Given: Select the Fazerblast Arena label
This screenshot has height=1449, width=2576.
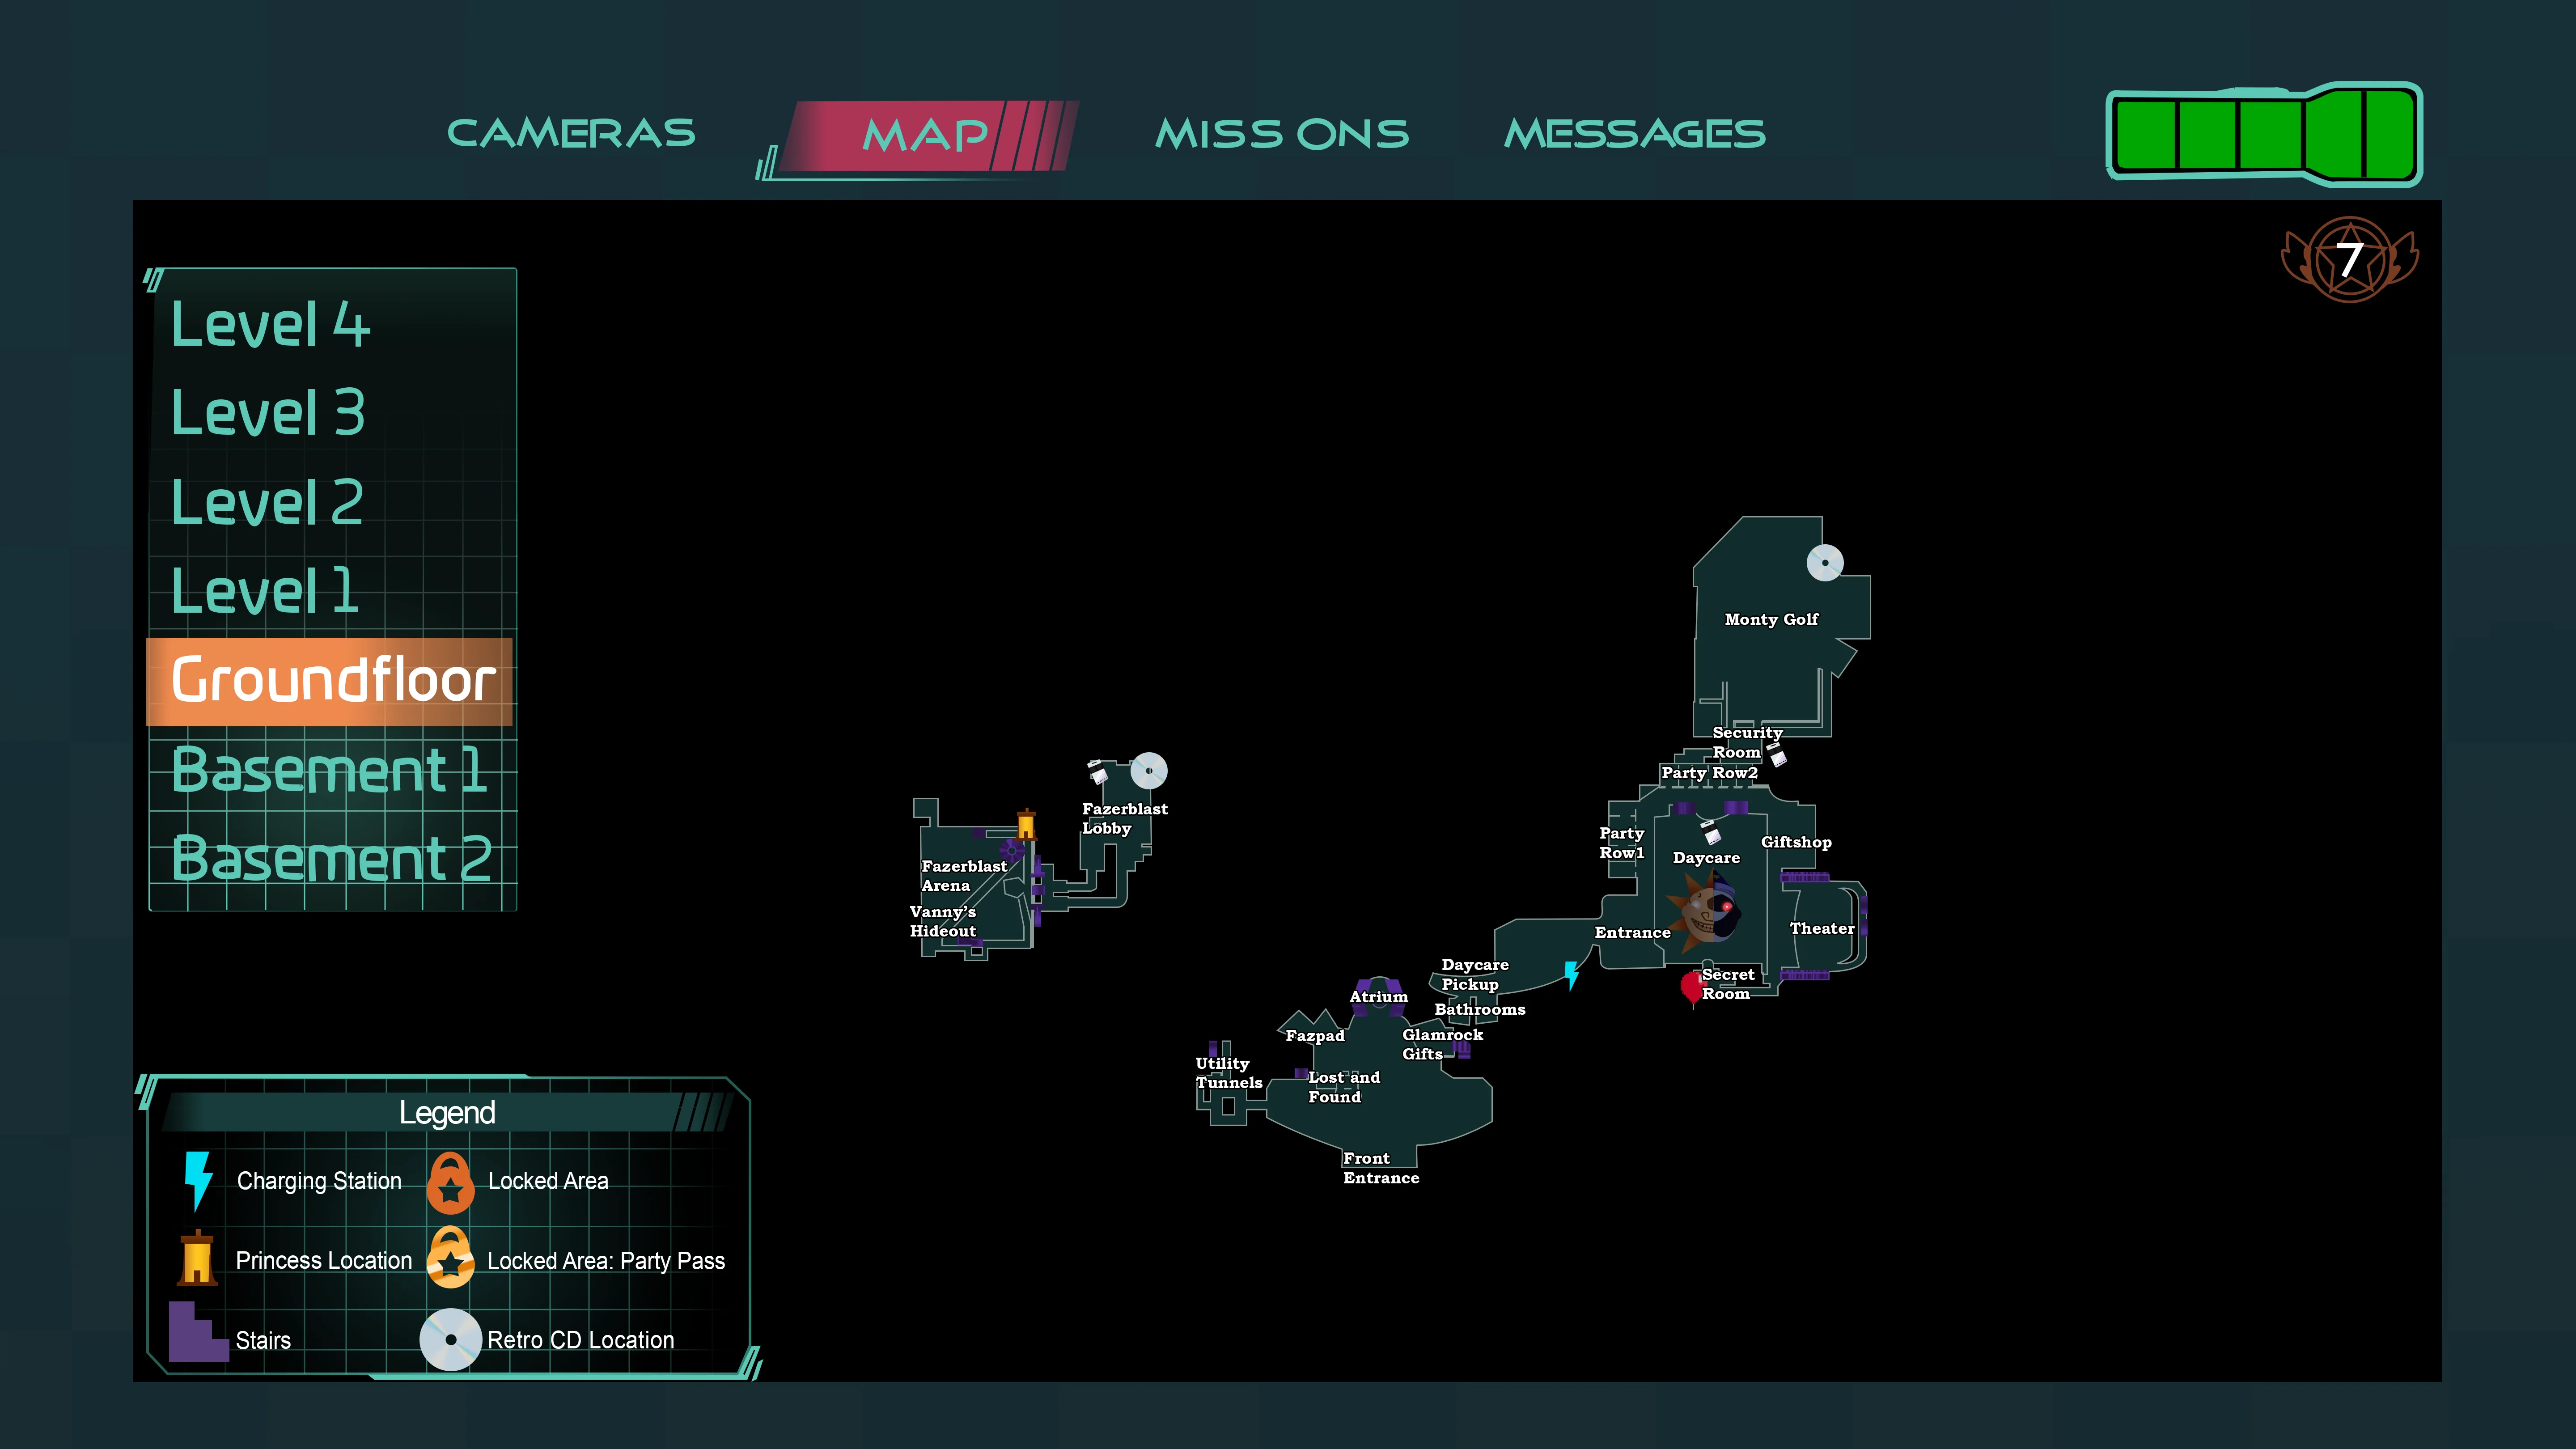Looking at the screenshot, I should (x=964, y=876).
